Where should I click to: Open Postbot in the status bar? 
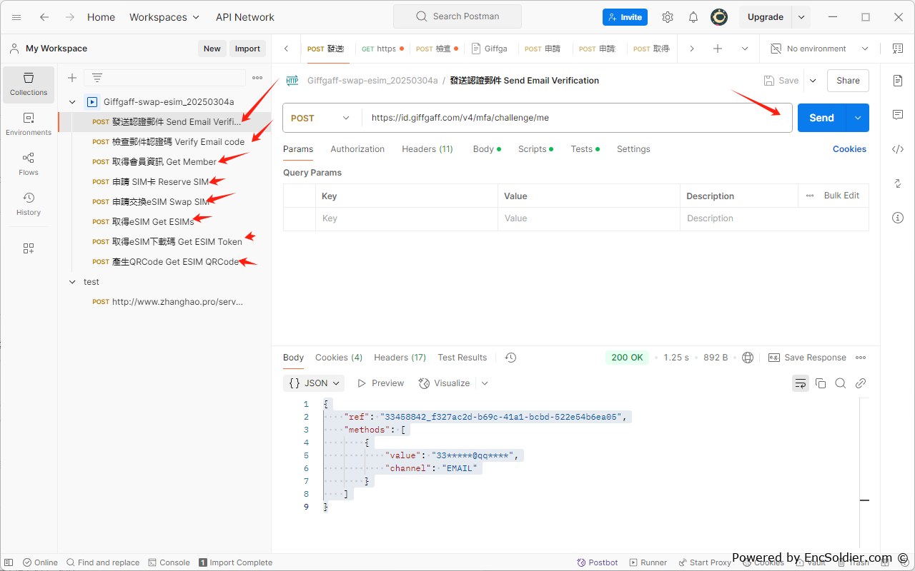point(598,562)
